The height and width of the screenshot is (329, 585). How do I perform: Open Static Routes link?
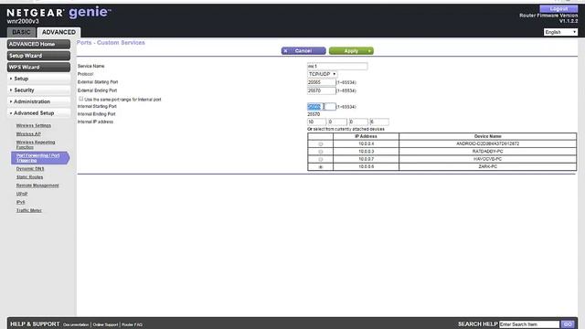29,177
